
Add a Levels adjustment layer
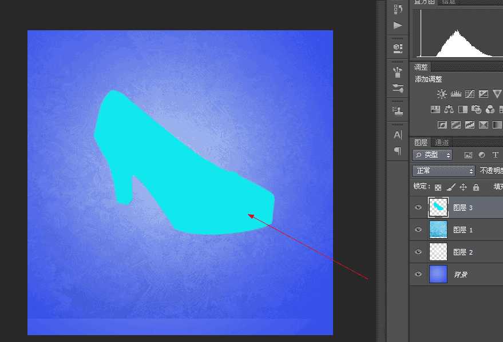pos(456,93)
